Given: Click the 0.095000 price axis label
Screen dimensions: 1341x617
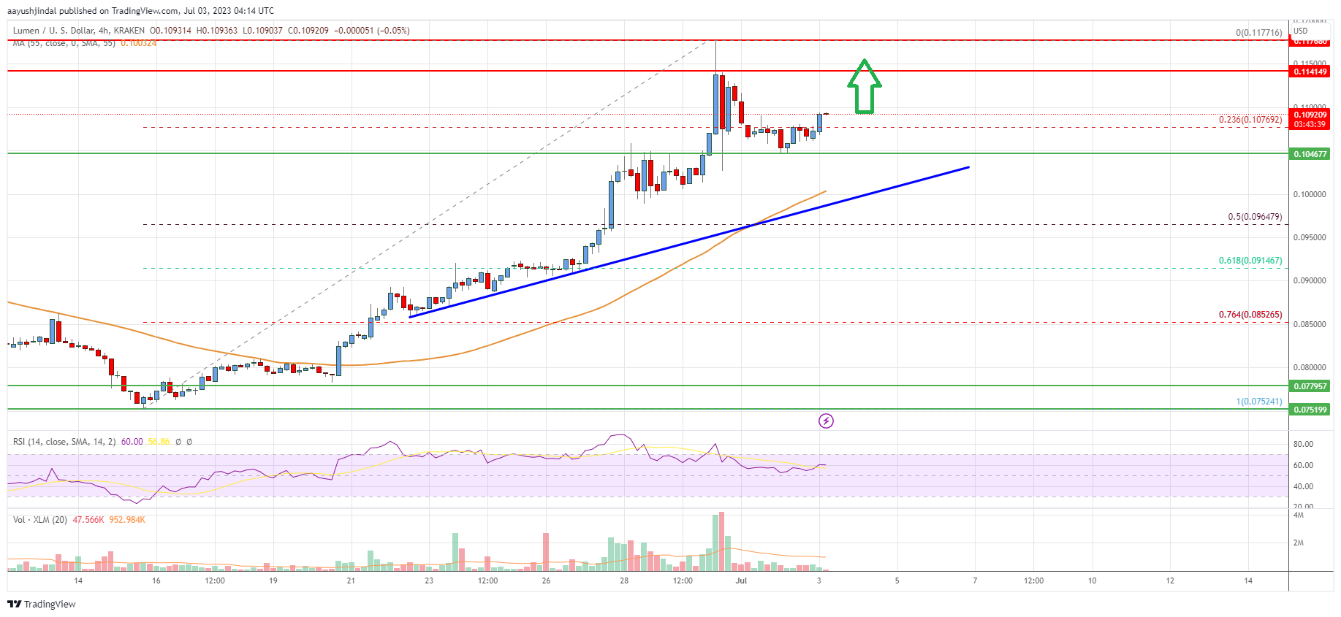Looking at the screenshot, I should pyautogui.click(x=1310, y=237).
